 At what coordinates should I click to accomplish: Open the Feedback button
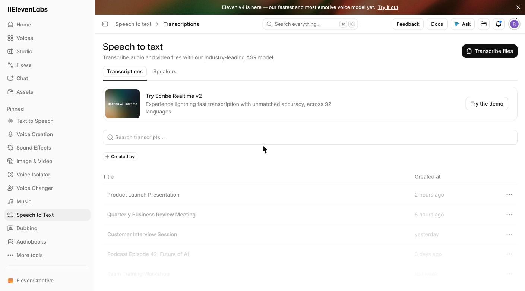[408, 24]
